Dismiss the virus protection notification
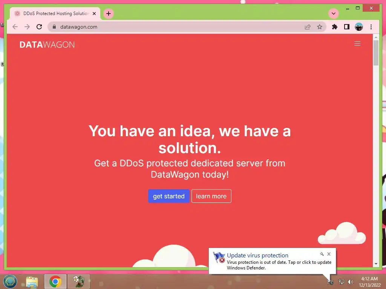This screenshot has width=386, height=289. [x=329, y=254]
